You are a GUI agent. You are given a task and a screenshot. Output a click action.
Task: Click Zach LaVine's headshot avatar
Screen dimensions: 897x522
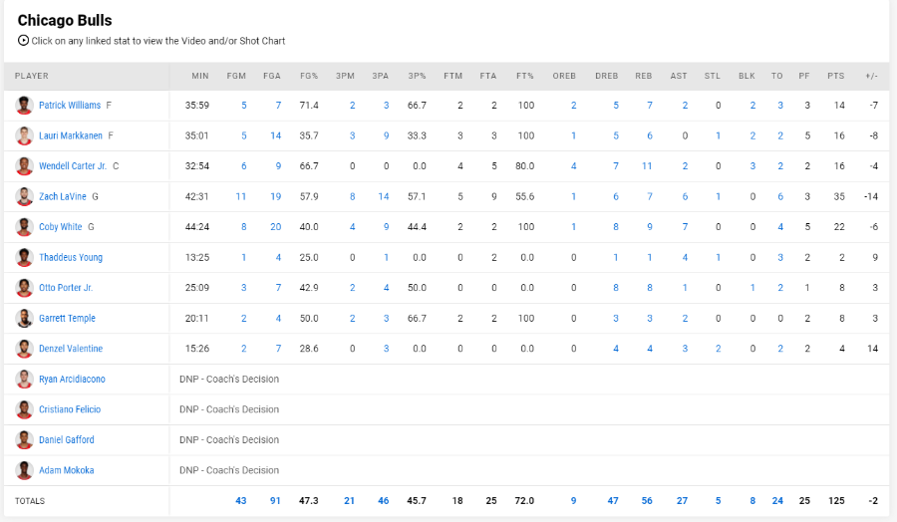[24, 196]
